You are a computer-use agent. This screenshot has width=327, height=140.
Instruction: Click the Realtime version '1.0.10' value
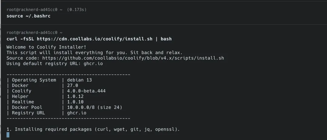pyautogui.click(x=75, y=102)
